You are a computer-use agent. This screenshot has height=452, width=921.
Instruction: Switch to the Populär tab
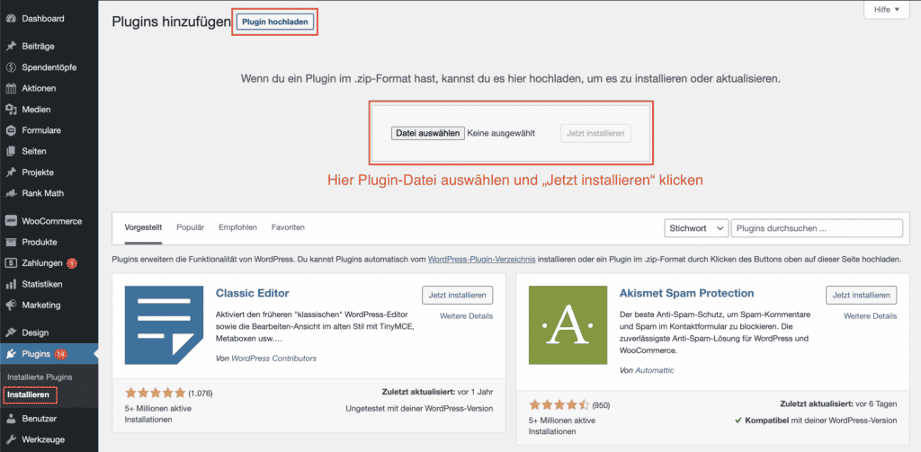pyautogui.click(x=191, y=227)
